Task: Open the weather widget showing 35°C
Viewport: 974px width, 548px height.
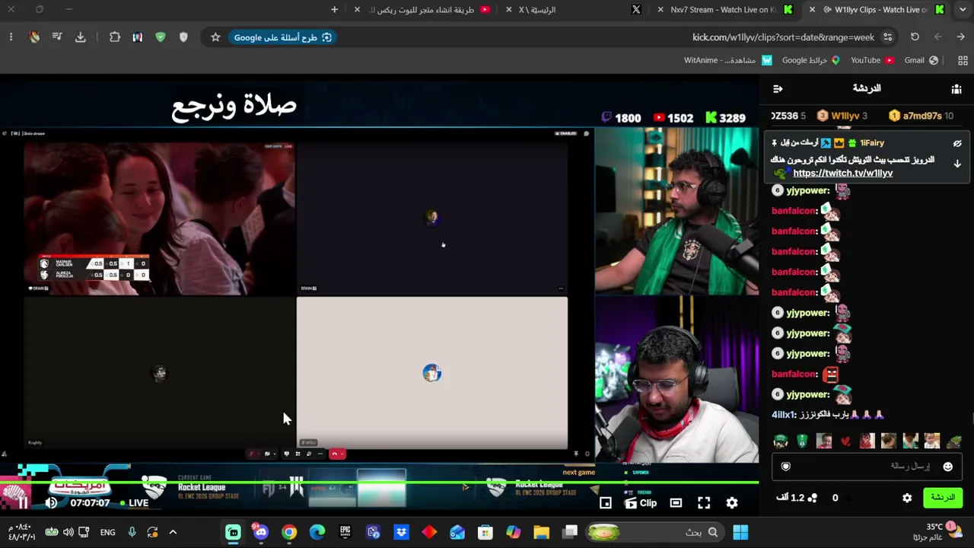Action: click(x=939, y=532)
